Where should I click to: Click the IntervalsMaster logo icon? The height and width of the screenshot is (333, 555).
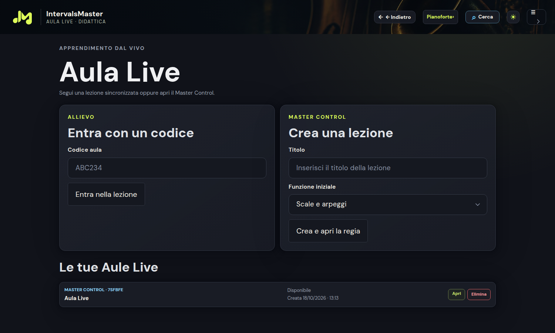(x=23, y=17)
